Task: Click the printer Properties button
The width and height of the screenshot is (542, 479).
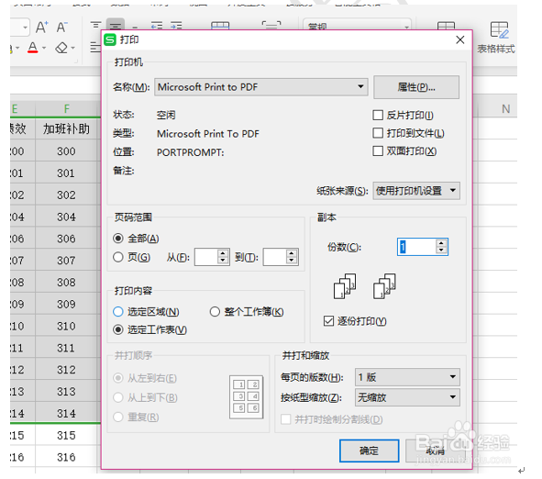Action: (416, 87)
